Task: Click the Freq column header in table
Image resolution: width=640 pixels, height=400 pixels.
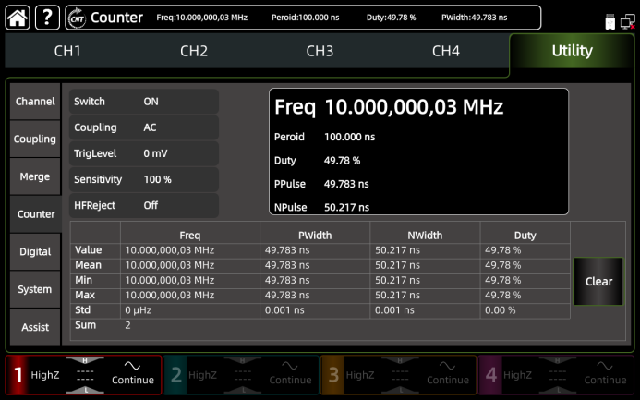Action: pyautogui.click(x=190, y=235)
